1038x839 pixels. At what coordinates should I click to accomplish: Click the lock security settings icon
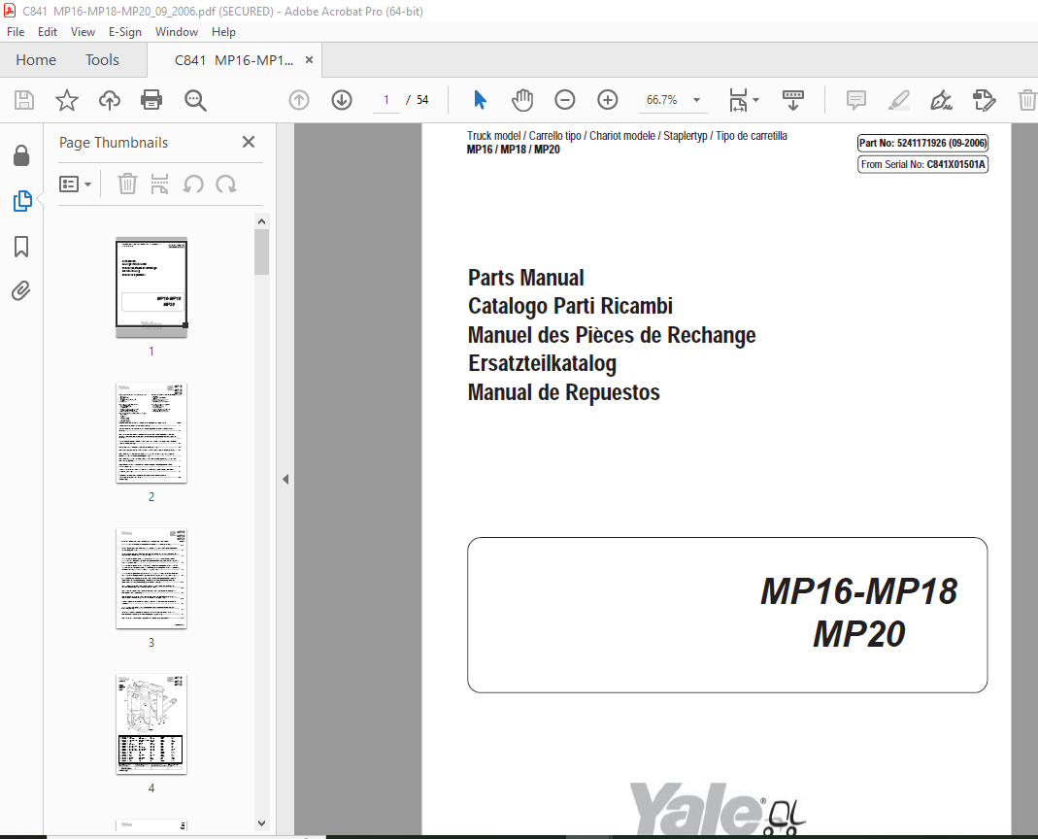pos(21,155)
